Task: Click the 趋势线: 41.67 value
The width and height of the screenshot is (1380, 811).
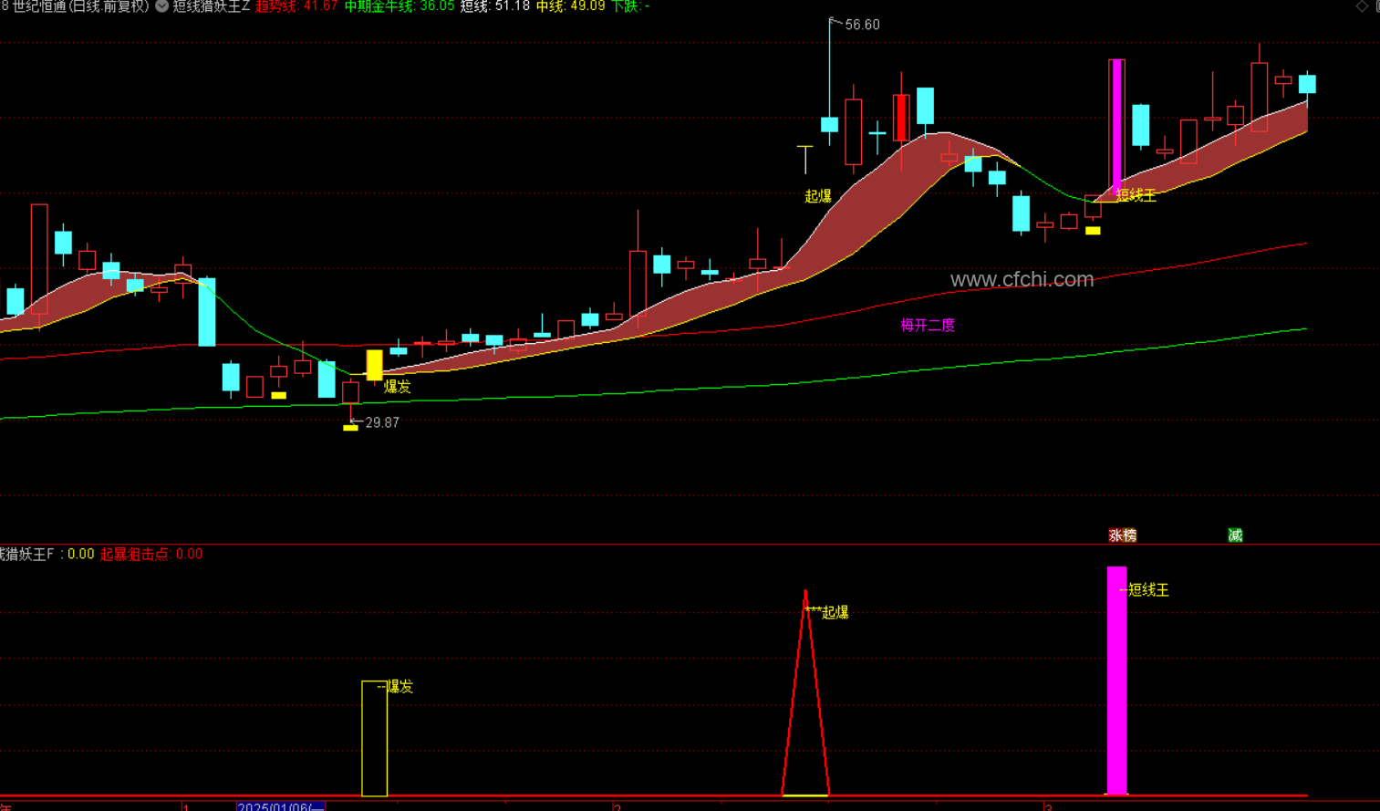Action: [x=296, y=5]
